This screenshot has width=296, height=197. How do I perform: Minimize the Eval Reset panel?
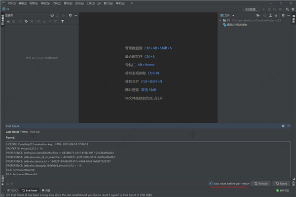289,126
